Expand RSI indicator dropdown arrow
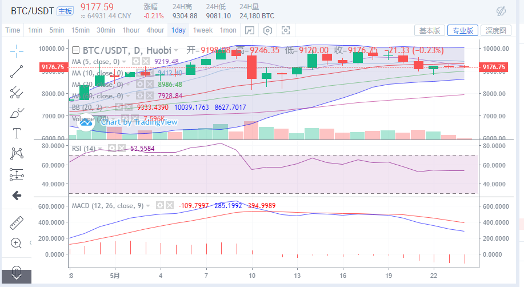Screen dimensions: 524x287 100,149
